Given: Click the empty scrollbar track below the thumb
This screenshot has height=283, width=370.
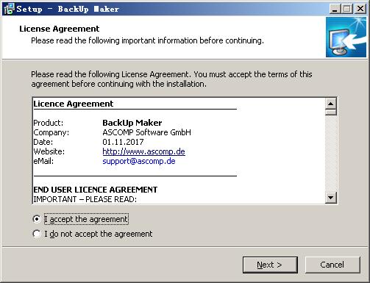Looking at the screenshot, I should click(x=331, y=154).
